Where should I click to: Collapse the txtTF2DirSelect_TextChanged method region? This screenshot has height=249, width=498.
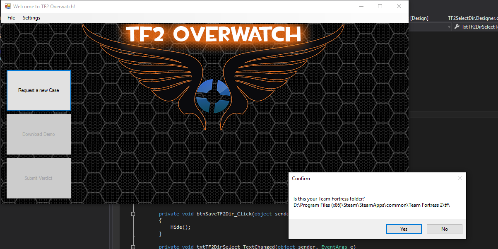[x=133, y=246]
